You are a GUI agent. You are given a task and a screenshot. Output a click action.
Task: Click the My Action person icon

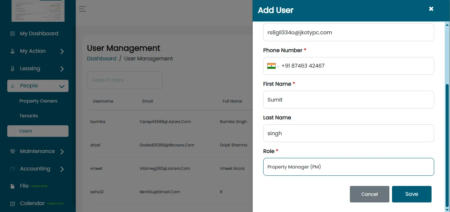(x=13, y=51)
